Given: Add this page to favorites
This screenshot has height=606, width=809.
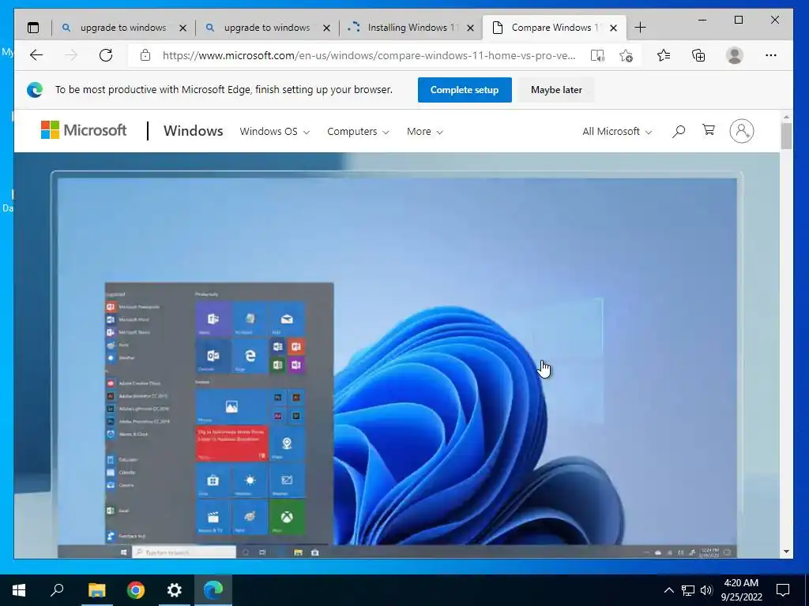Looking at the screenshot, I should [626, 55].
